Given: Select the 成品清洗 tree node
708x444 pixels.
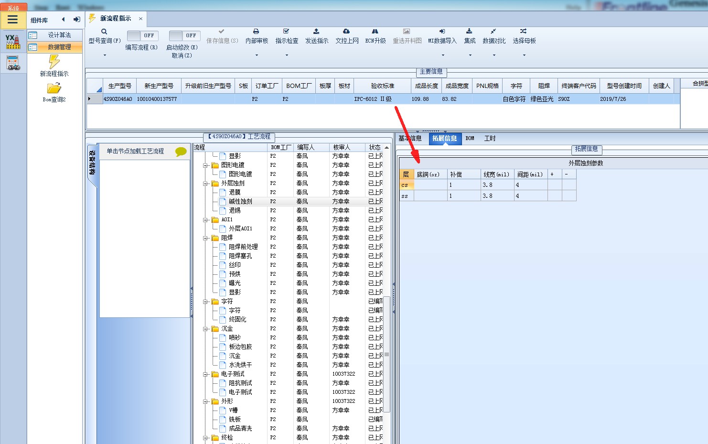Looking at the screenshot, I should click(x=240, y=429).
